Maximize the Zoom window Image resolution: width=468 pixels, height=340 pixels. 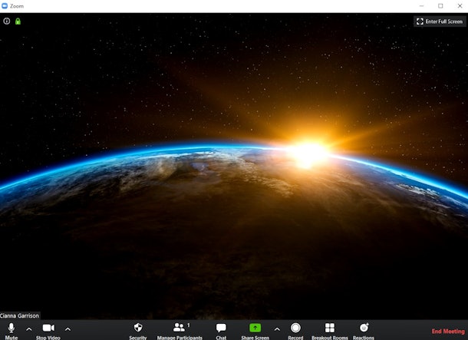pyautogui.click(x=440, y=5)
